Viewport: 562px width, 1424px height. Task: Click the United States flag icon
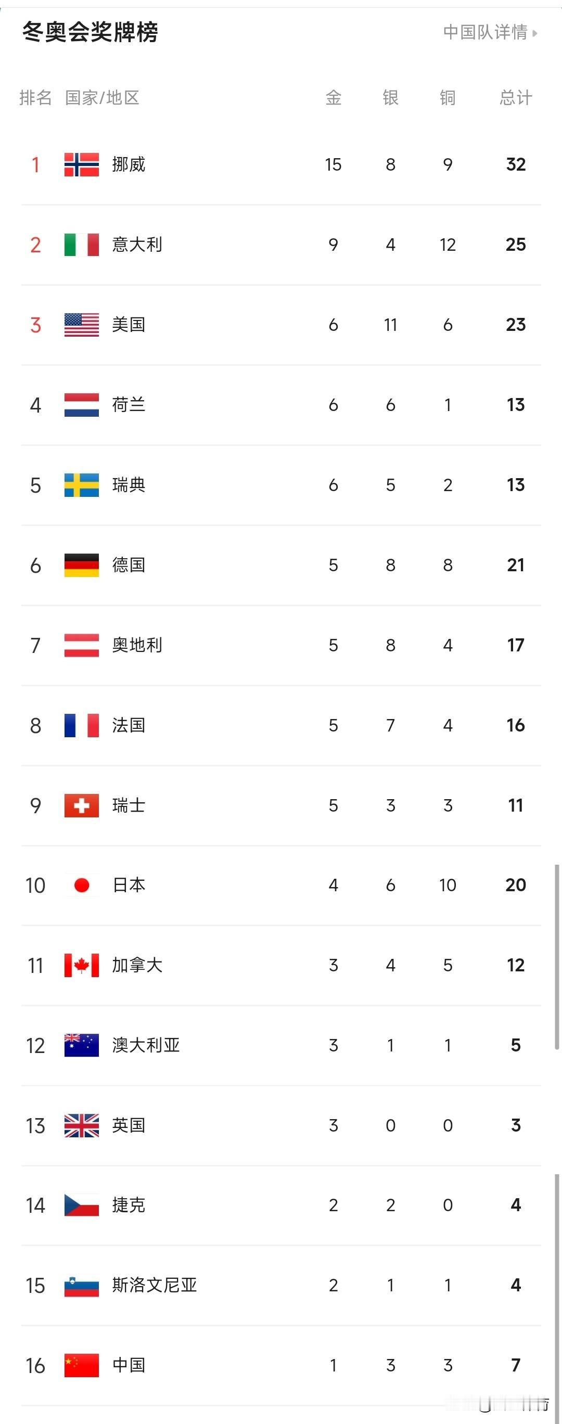(81, 325)
